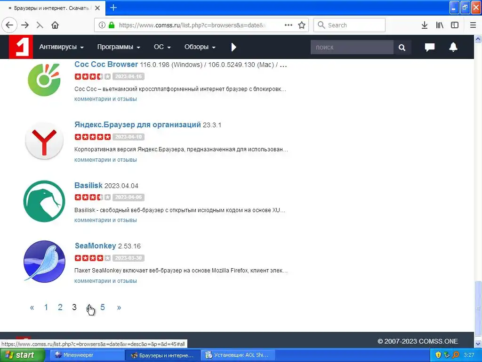Open Яндекс.Браузер комментарии и отзывы
Screen dimensions: 482x362
click(105, 160)
